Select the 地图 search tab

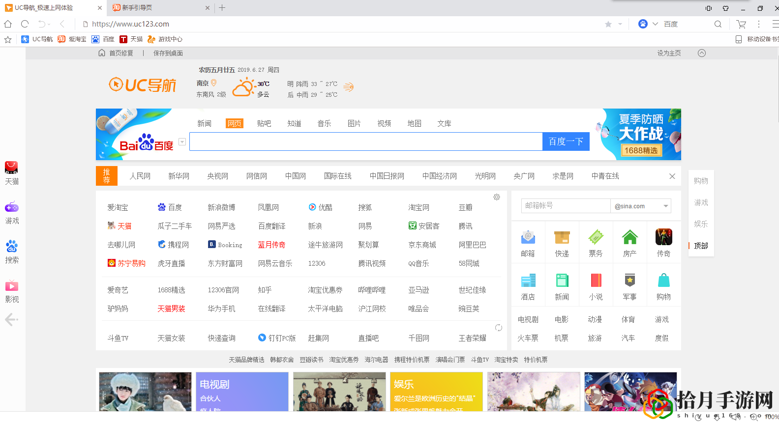(x=414, y=123)
